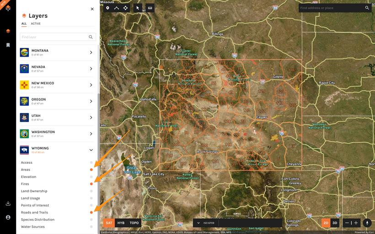Select the polygon area tool
This screenshot has width=375, height=234.
click(125, 8)
